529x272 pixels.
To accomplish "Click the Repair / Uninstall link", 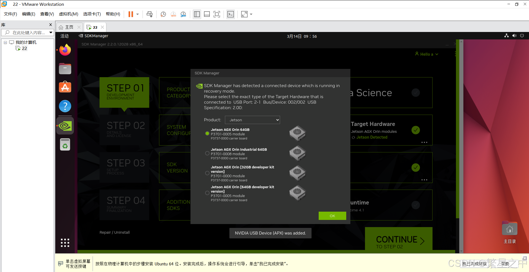I will coord(115,232).
